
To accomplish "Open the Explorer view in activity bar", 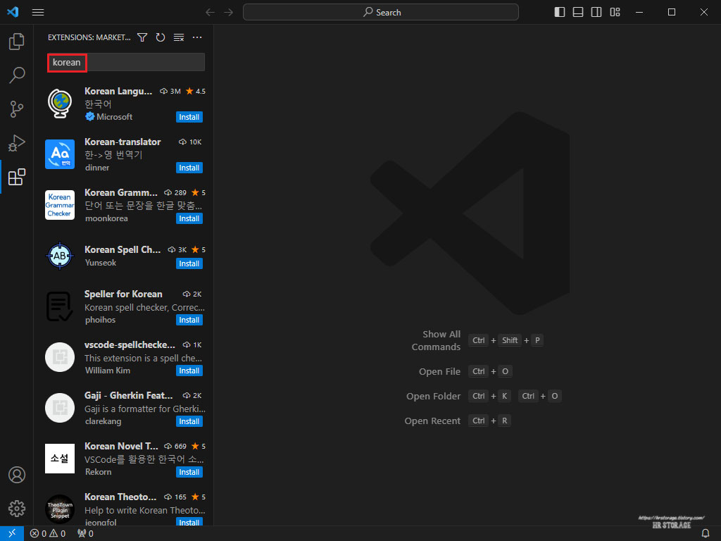I will pos(17,42).
